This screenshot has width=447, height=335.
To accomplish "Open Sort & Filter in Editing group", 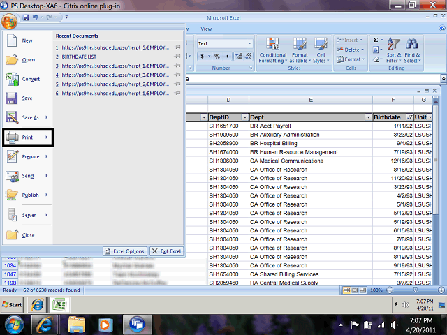I will (x=393, y=50).
